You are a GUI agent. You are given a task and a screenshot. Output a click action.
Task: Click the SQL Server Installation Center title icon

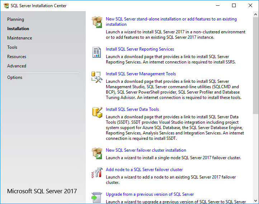pos(6,6)
